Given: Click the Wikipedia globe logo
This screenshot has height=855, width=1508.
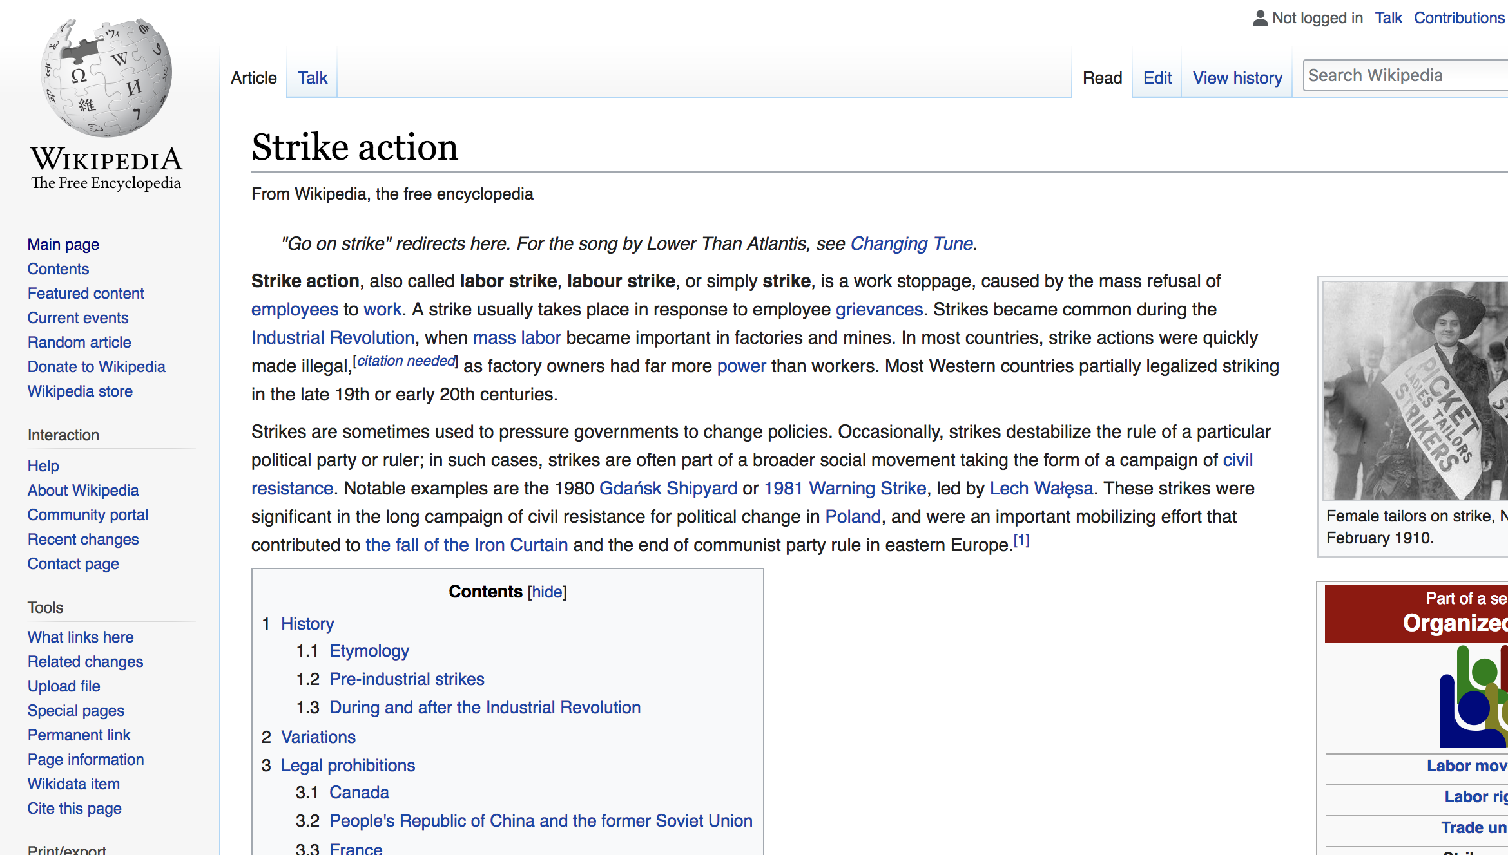Looking at the screenshot, I should coord(106,78).
